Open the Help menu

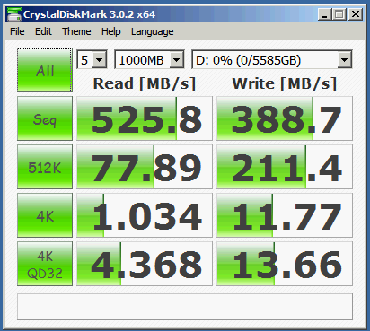pyautogui.click(x=111, y=31)
